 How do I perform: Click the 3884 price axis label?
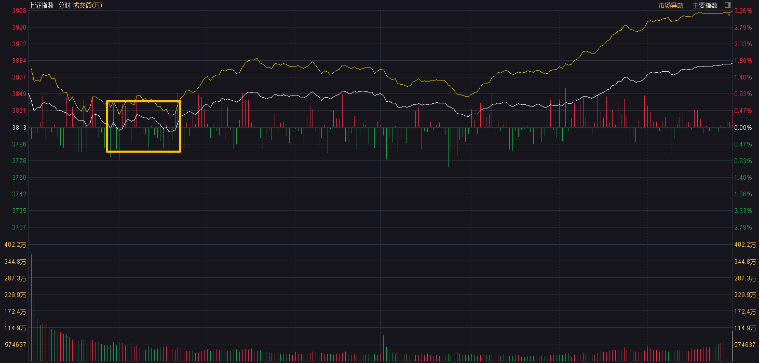click(x=19, y=61)
